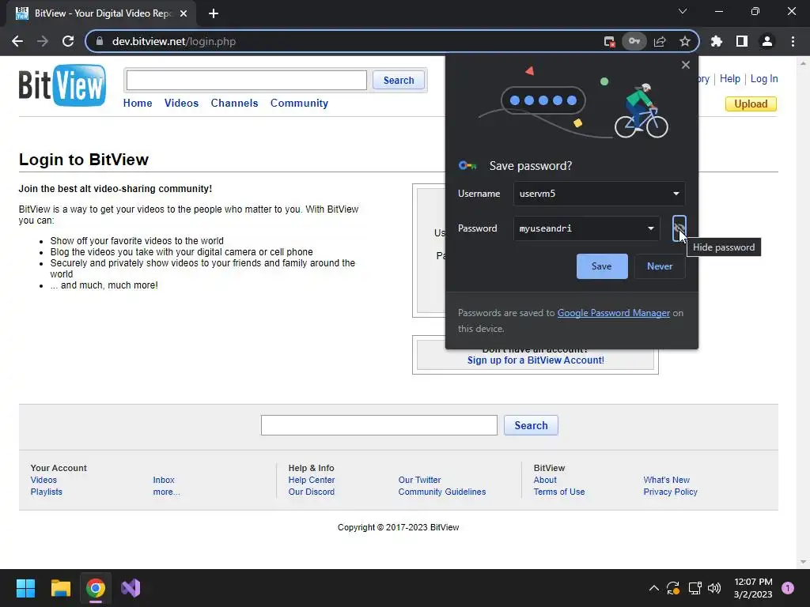This screenshot has width=810, height=607.
Task: Click the Log In link
Action: [x=764, y=78]
